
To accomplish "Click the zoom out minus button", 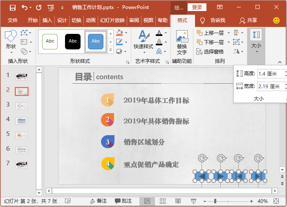I will click(205, 201).
